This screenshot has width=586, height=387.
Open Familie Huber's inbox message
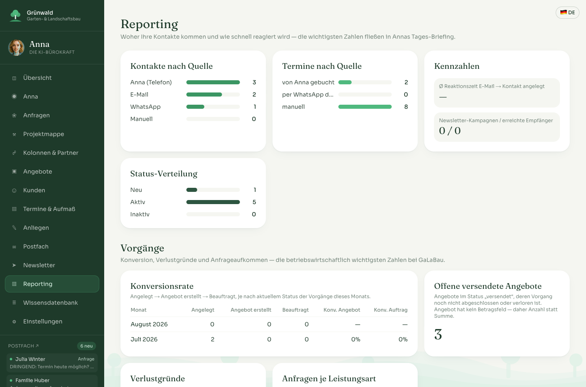(52, 381)
